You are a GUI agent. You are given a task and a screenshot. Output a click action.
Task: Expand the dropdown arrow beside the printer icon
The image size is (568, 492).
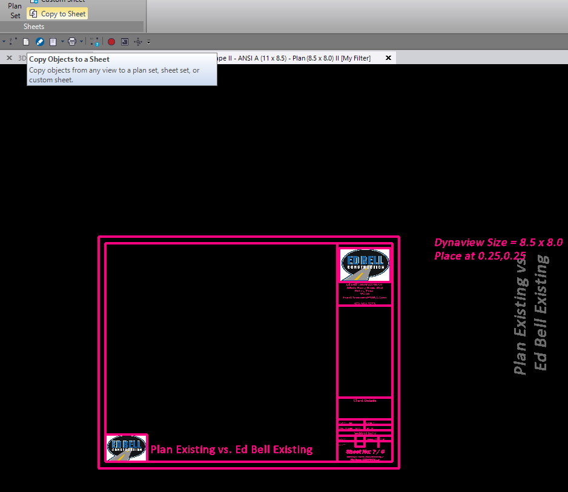point(81,41)
